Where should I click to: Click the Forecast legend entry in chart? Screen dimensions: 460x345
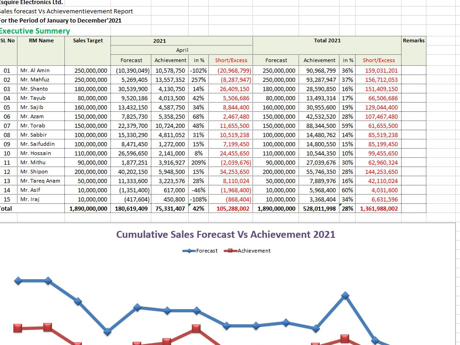[200, 251]
